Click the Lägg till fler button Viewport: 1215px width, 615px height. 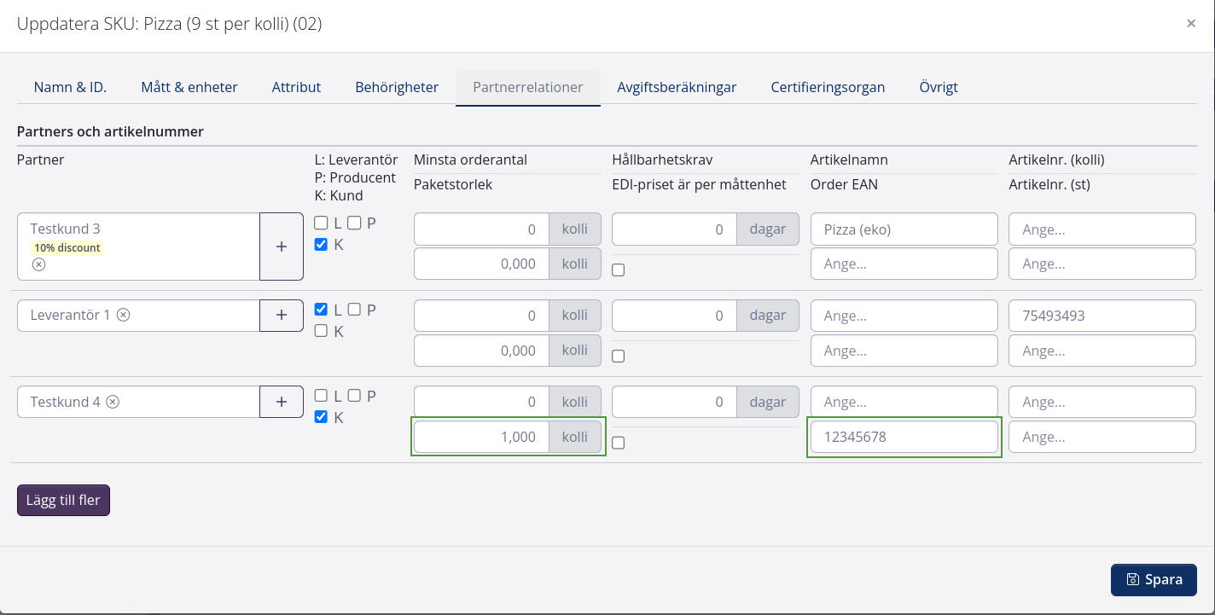coord(63,500)
